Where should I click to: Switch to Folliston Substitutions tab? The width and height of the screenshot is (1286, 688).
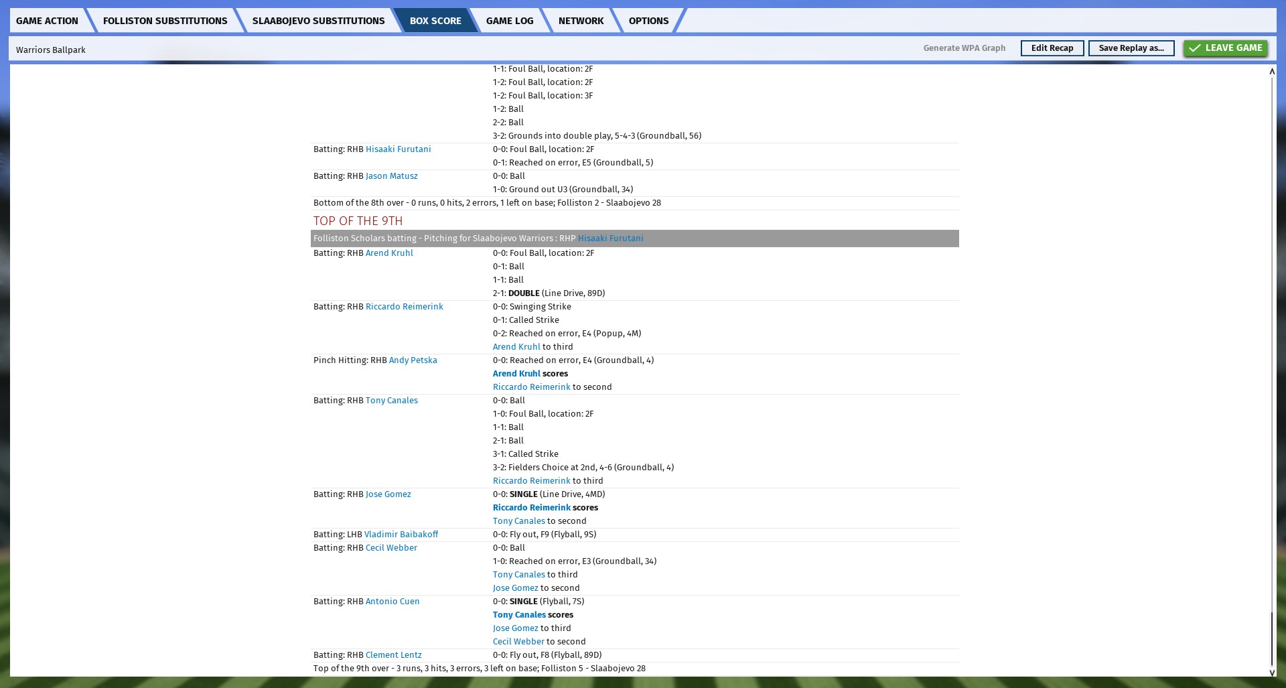click(x=165, y=21)
